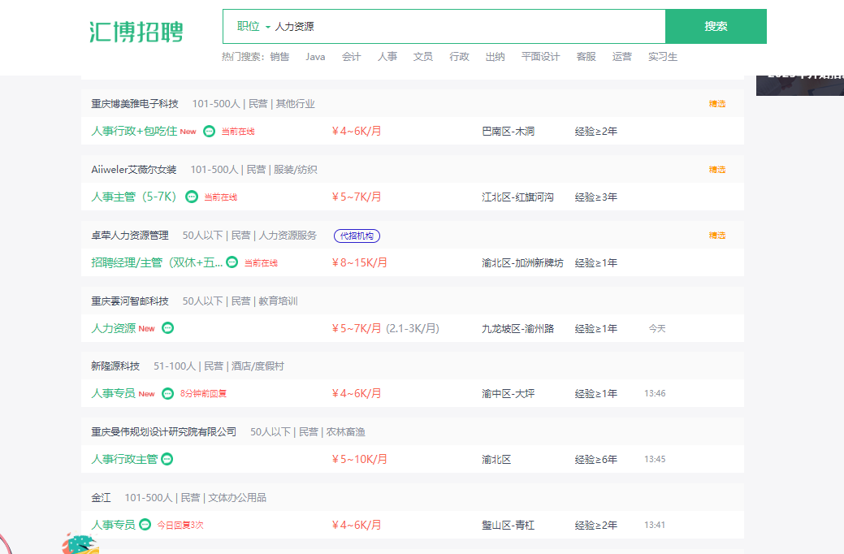
Task: Click location 渝北区-加洲新牌坊
Action: (x=522, y=262)
